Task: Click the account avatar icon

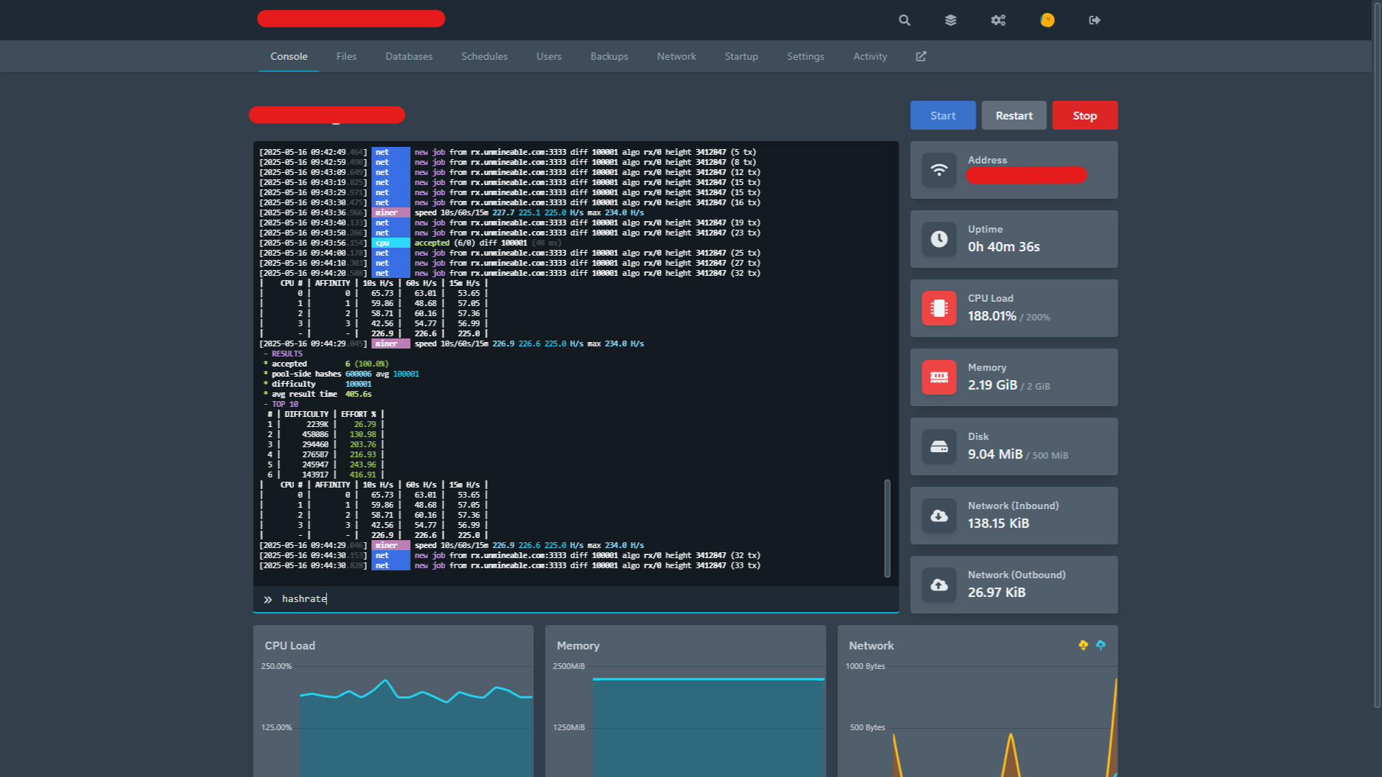Action: 1047,20
